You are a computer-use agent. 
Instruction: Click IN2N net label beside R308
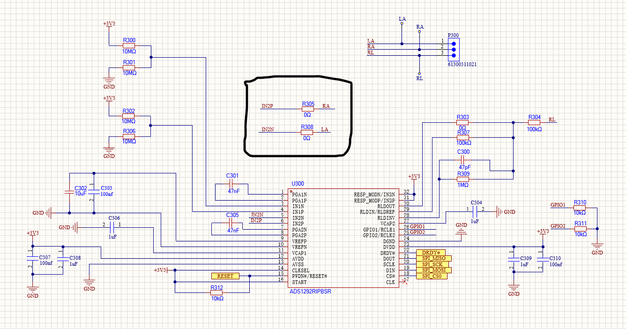tap(268, 129)
